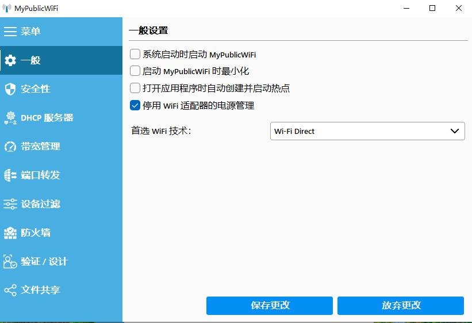Click the gear icon for 一般
This screenshot has height=323, width=472.
pyautogui.click(x=10, y=60)
